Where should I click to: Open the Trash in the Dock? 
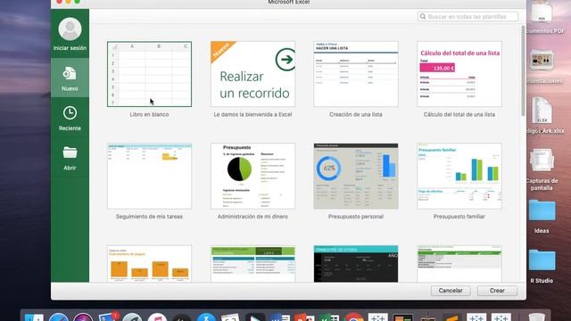pos(536,317)
